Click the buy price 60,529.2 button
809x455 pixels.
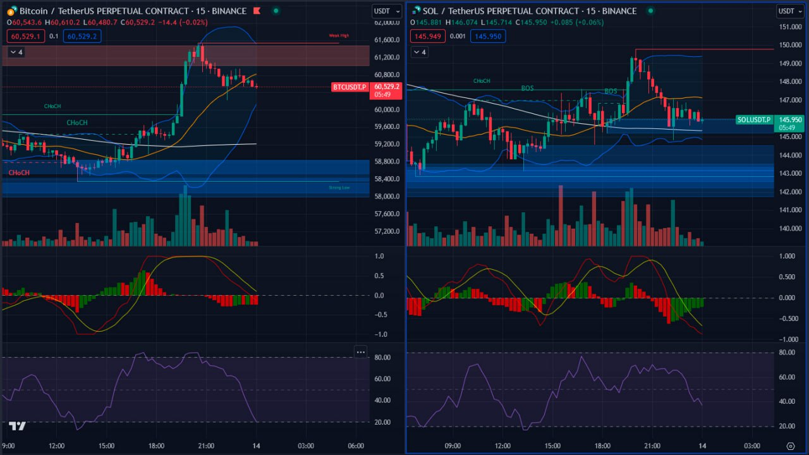(x=82, y=36)
